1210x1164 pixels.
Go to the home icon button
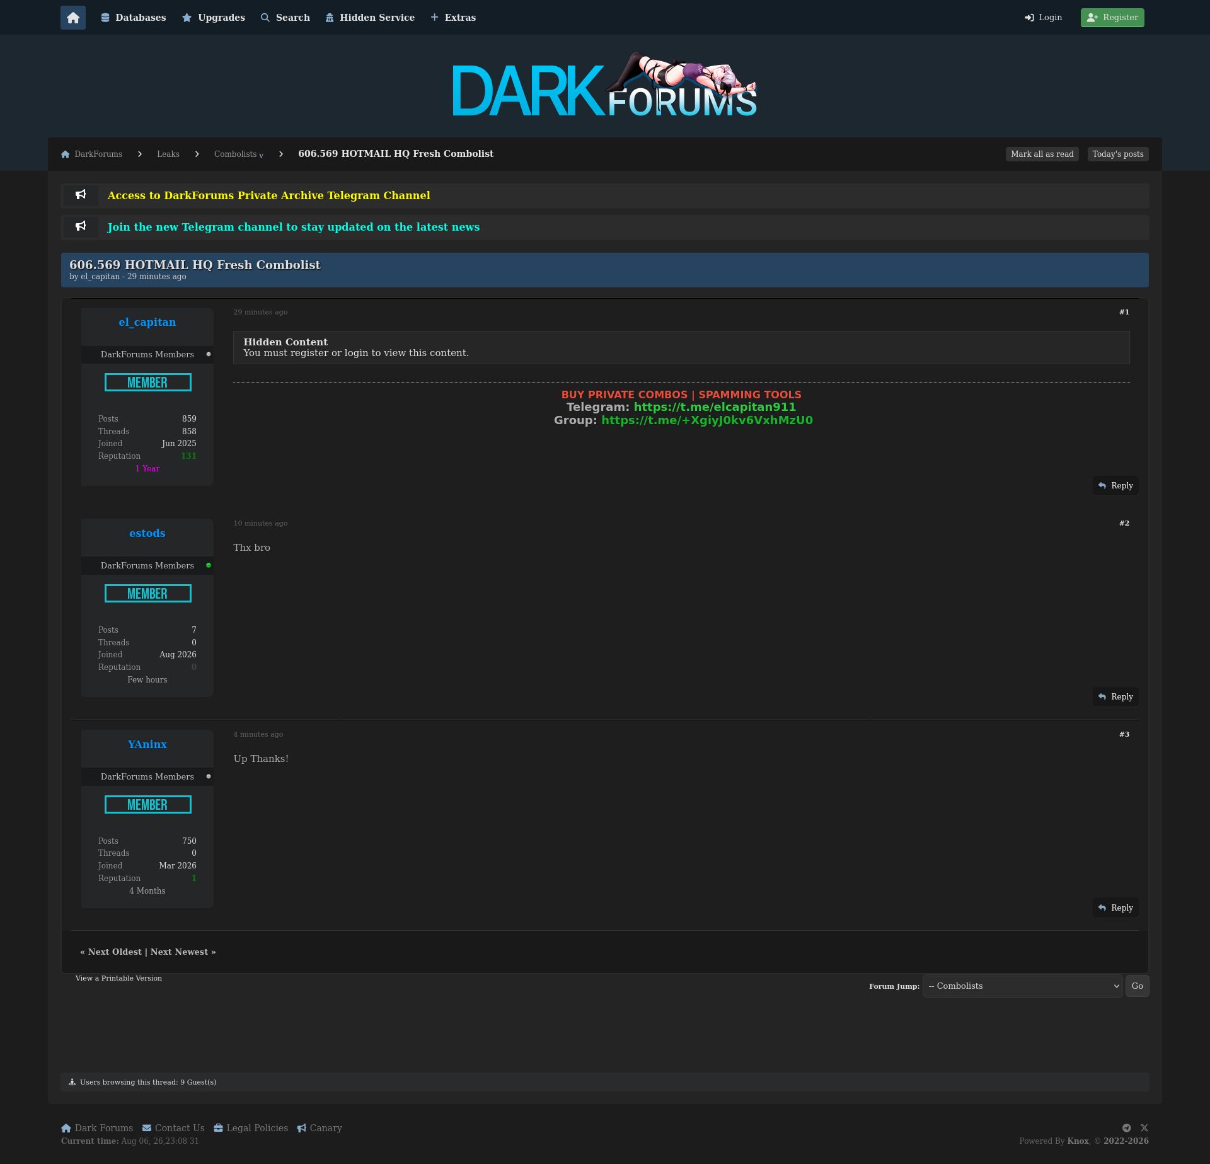[73, 18]
